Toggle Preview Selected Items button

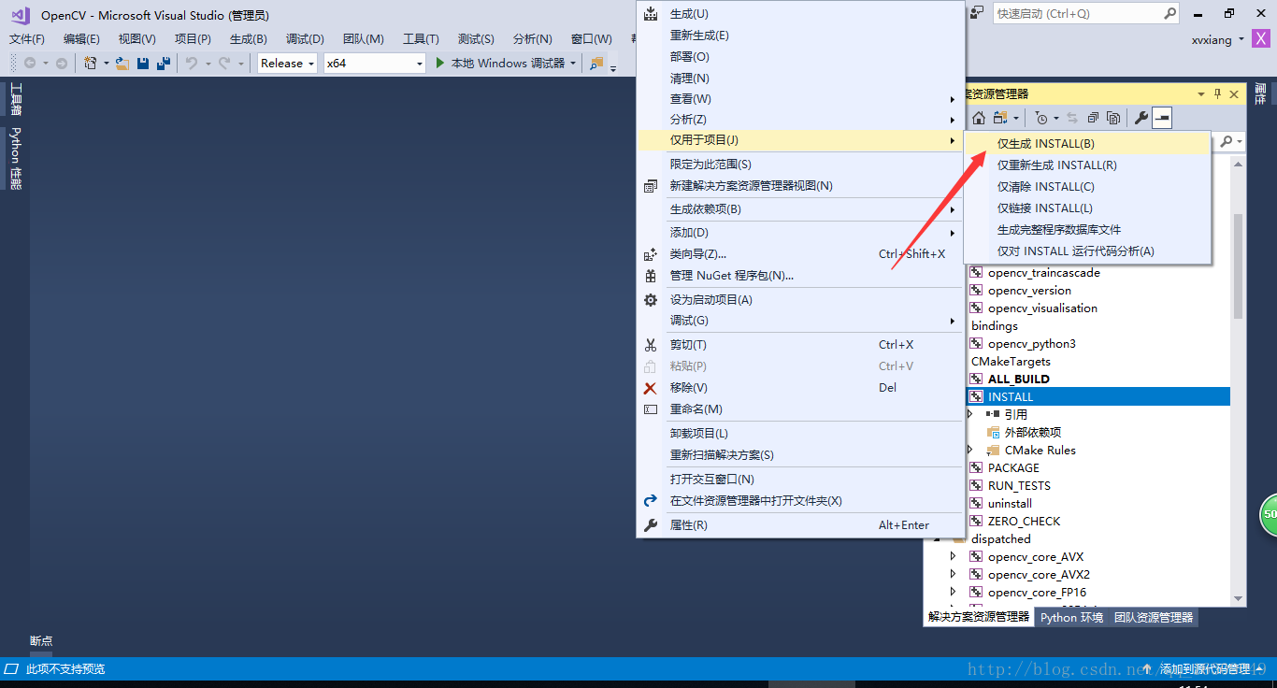tap(1162, 118)
